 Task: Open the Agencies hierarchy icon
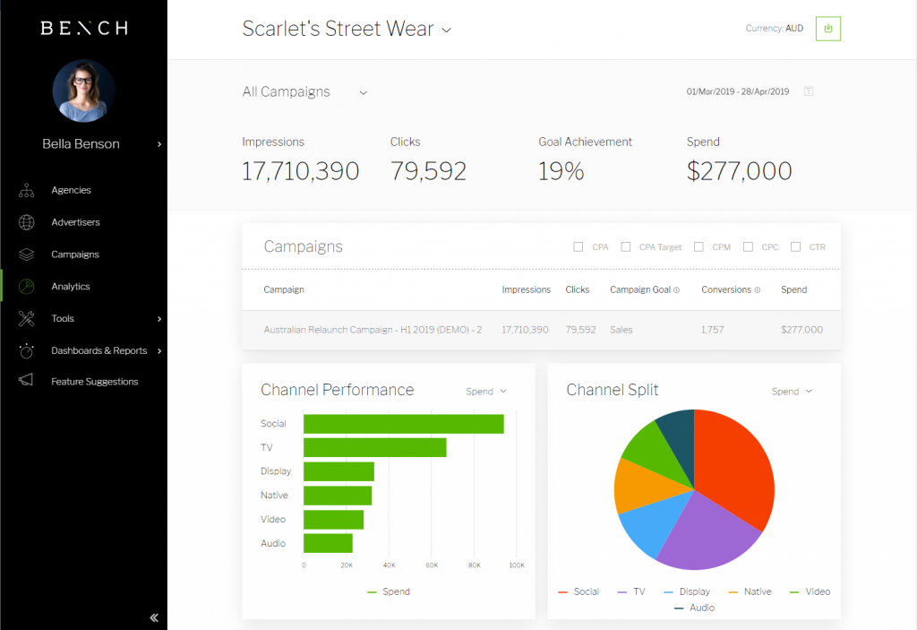[26, 190]
